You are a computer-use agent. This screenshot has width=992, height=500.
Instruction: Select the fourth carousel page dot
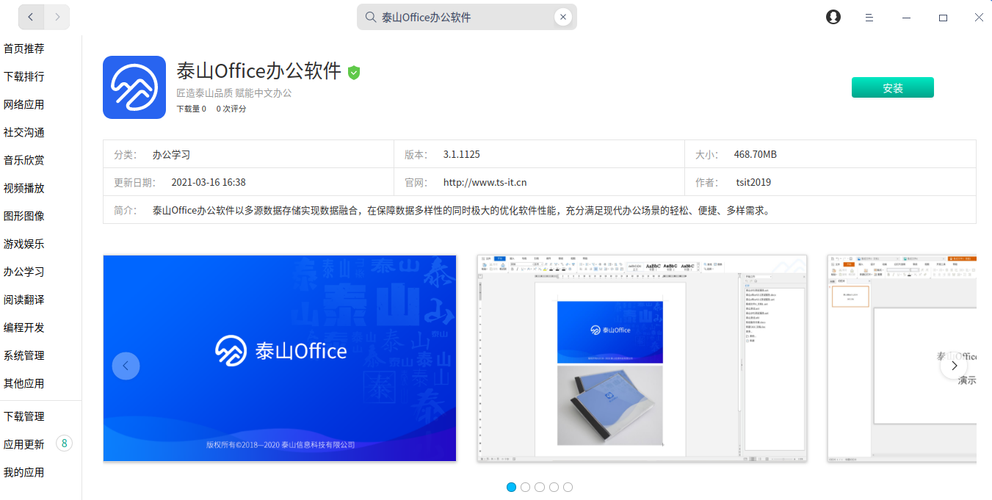(x=554, y=487)
